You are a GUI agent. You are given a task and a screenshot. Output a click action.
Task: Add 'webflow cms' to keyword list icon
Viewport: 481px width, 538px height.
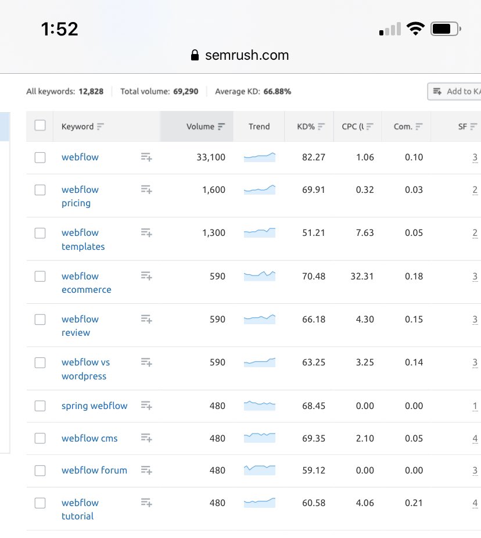click(146, 438)
